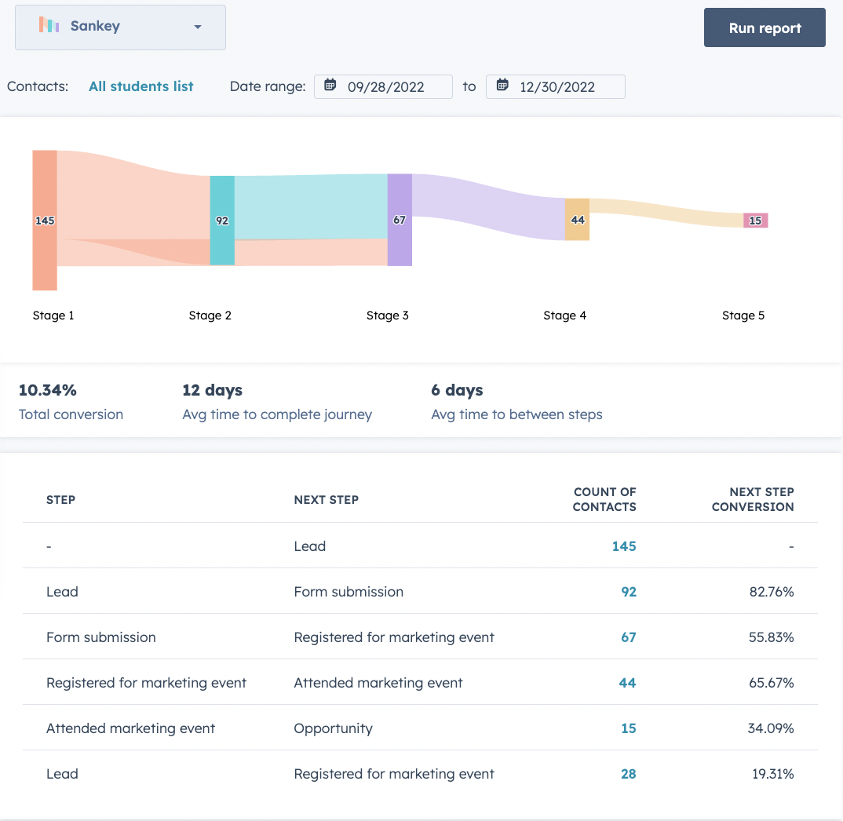Click the NEXT STEP CONVERSION column header

[x=753, y=499]
